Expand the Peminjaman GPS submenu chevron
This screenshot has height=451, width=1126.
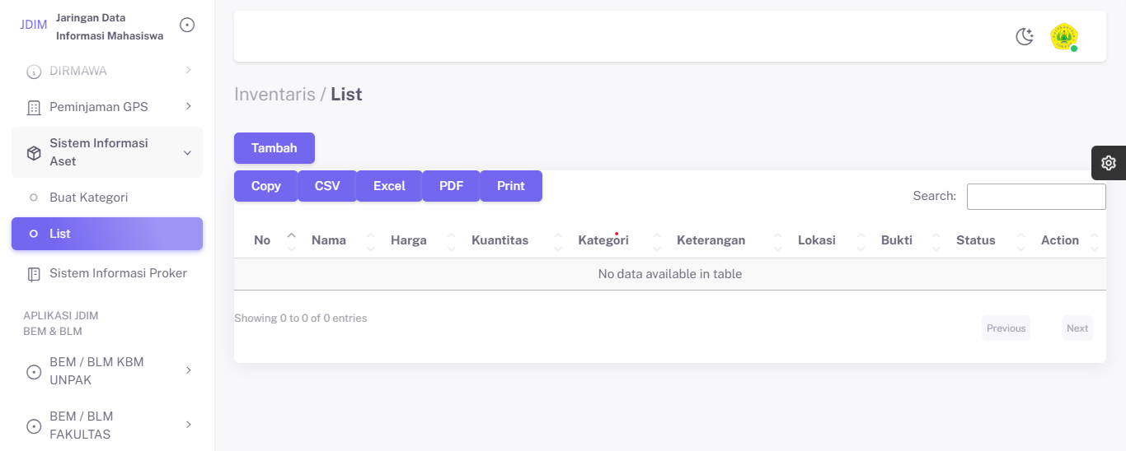pos(188,106)
